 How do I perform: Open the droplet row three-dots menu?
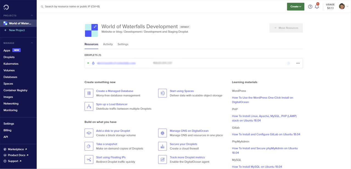[298, 63]
